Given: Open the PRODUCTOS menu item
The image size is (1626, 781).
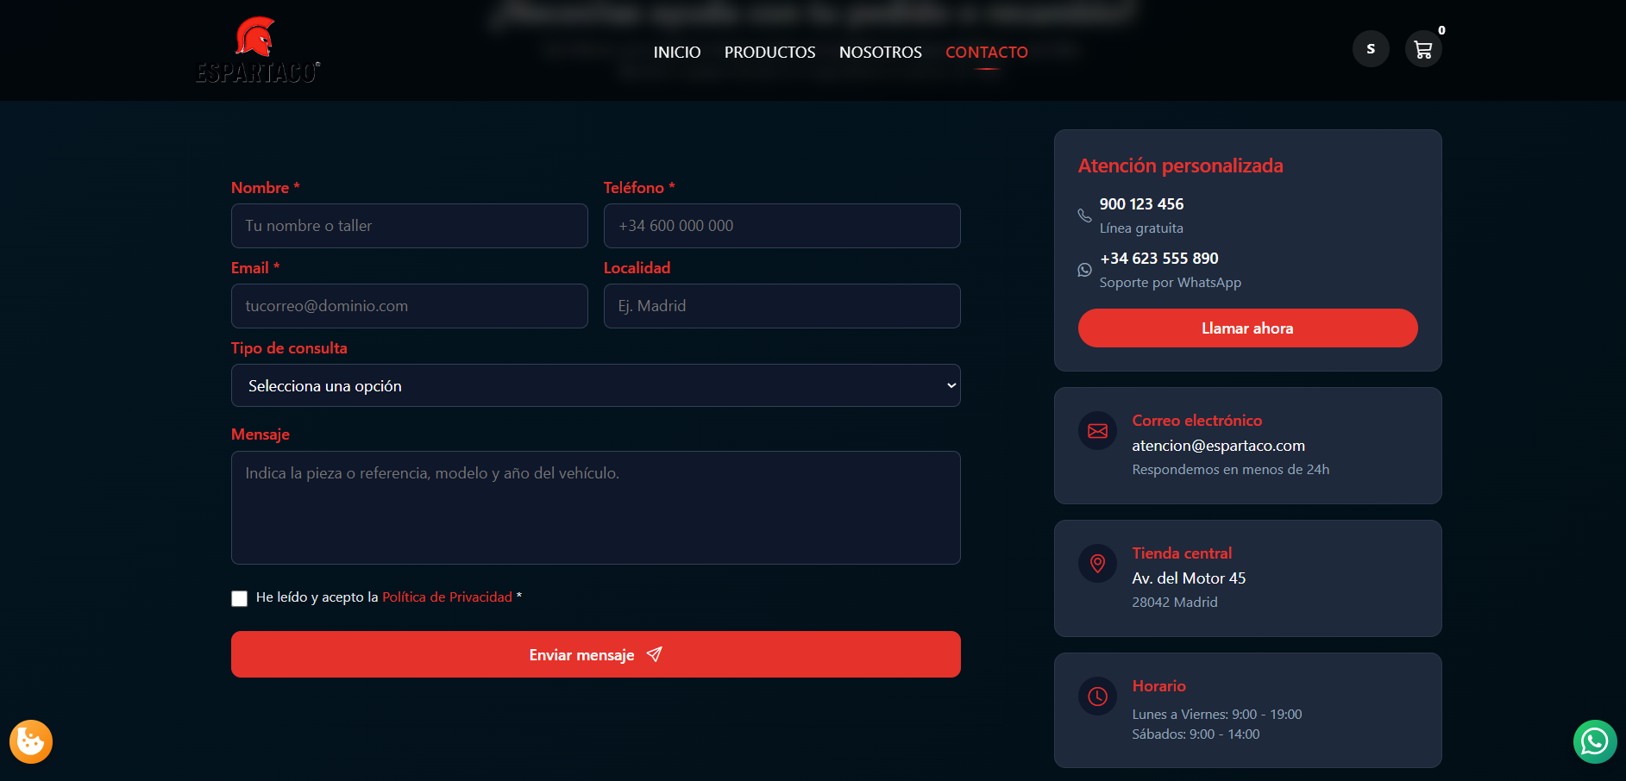Looking at the screenshot, I should tap(769, 53).
